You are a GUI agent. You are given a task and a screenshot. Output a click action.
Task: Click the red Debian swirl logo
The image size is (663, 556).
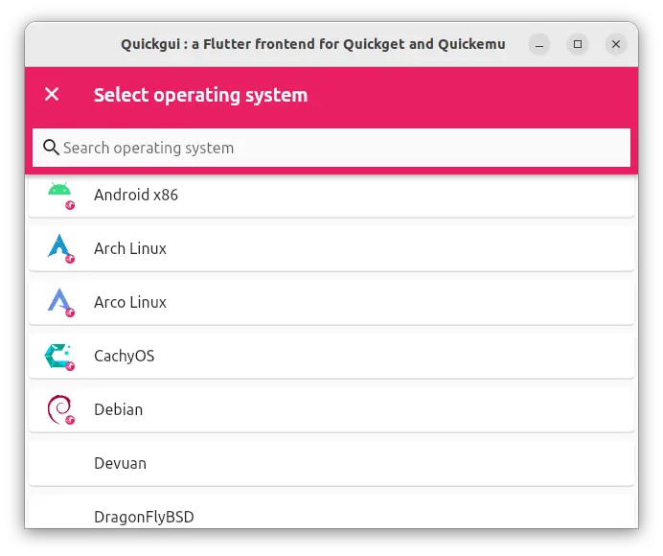pos(59,408)
